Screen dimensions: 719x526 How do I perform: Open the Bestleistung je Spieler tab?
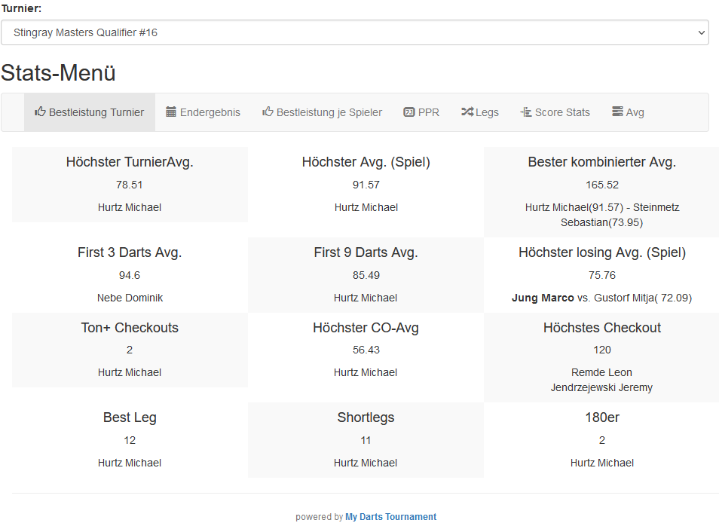(329, 112)
